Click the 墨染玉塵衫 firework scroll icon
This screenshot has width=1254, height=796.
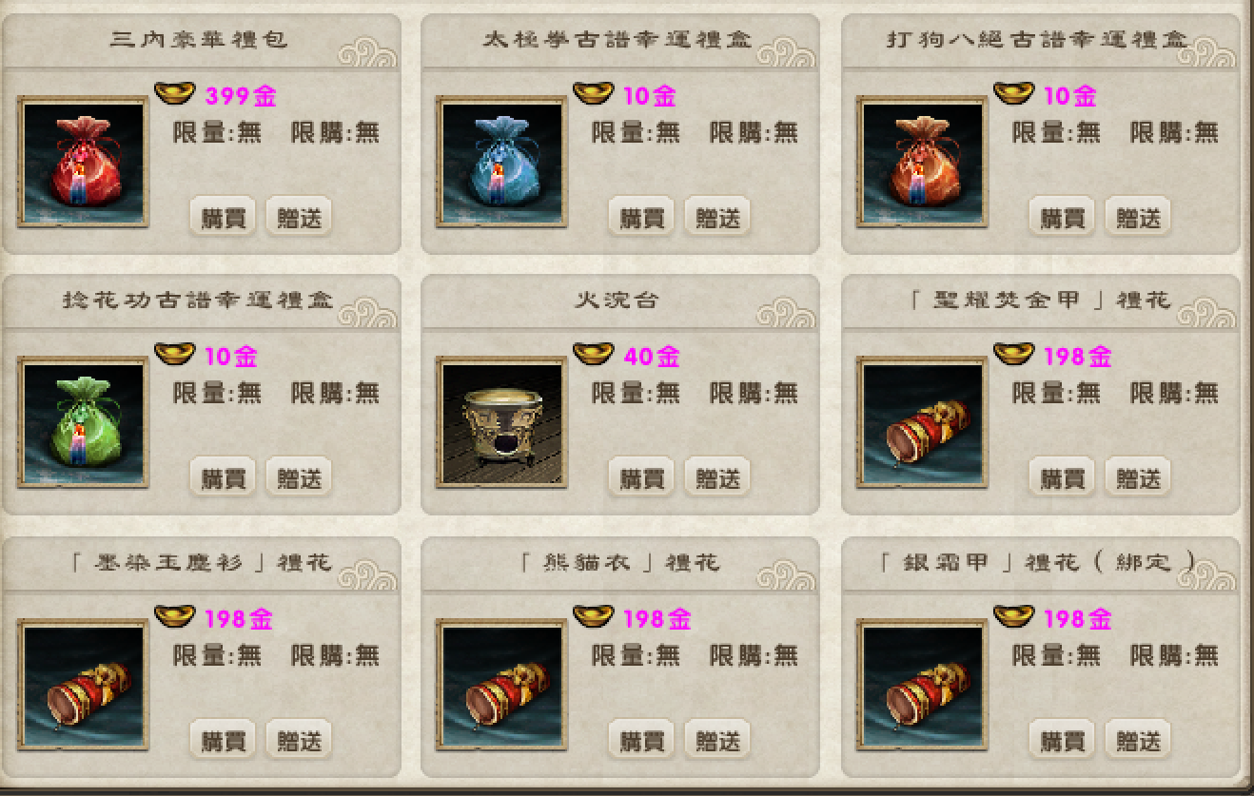click(x=83, y=685)
